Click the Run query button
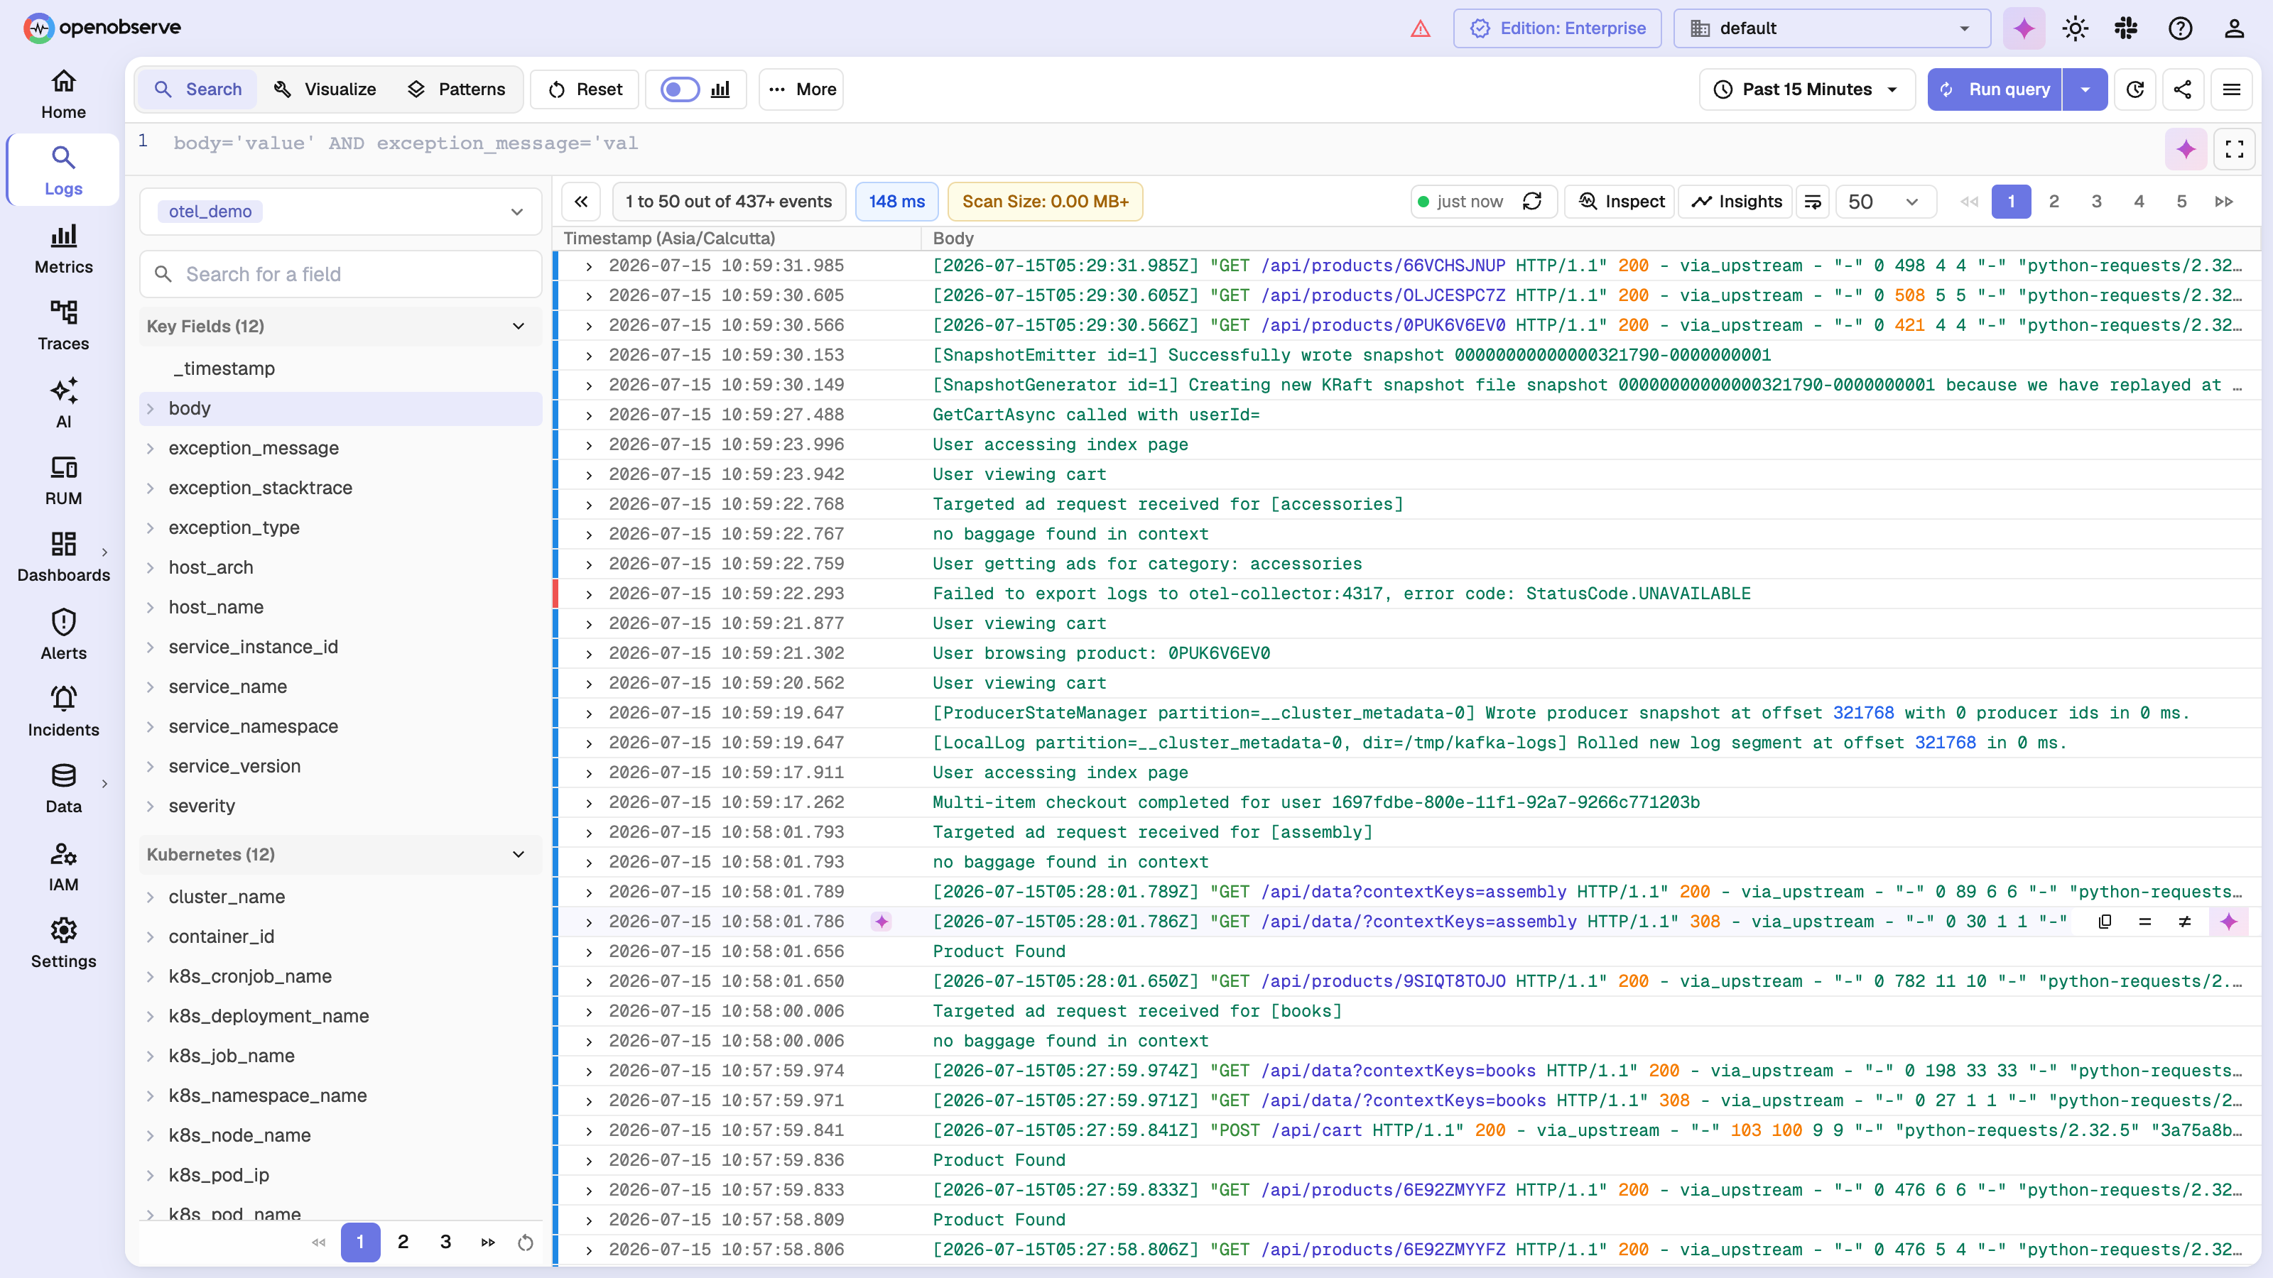 [x=1995, y=89]
